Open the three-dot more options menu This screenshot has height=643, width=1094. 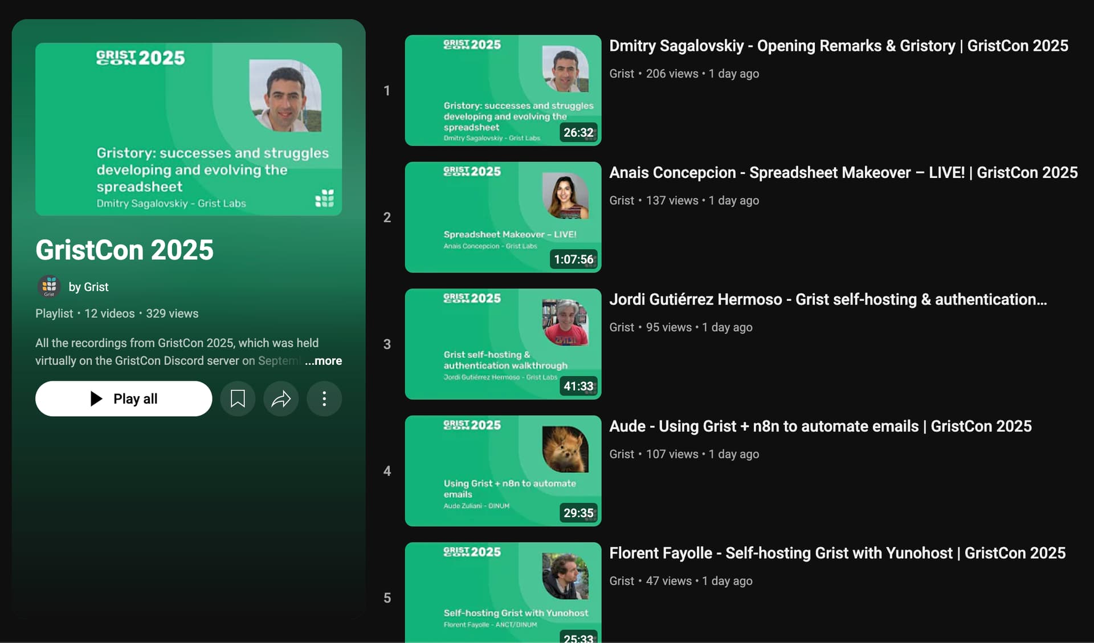tap(324, 398)
